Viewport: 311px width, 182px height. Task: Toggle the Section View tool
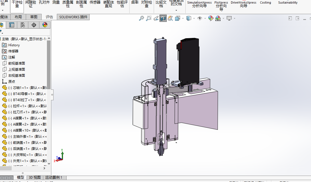[x=163, y=18]
